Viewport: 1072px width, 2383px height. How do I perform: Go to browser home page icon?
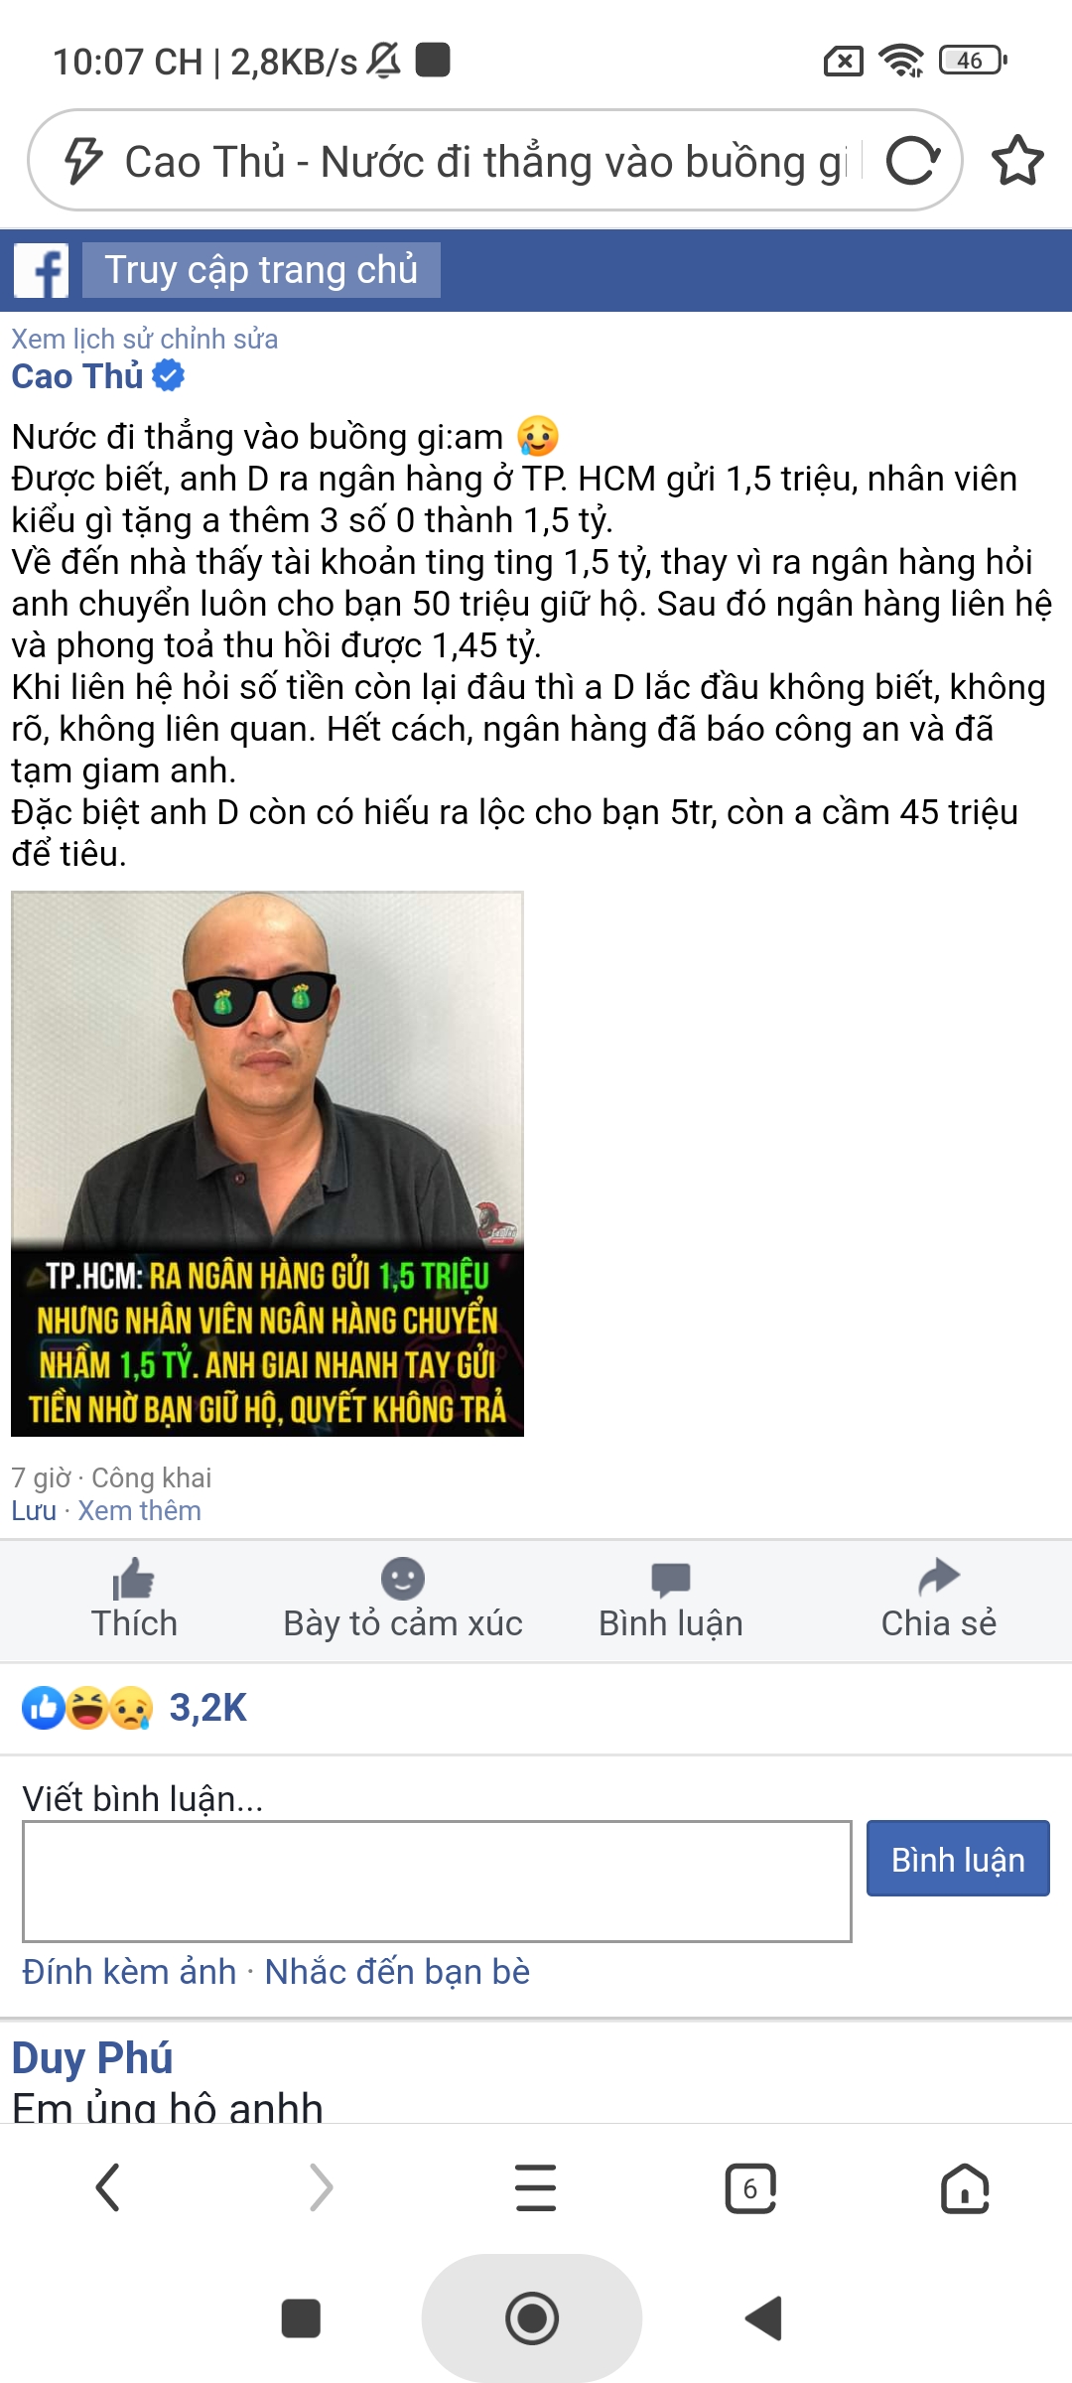click(965, 2187)
